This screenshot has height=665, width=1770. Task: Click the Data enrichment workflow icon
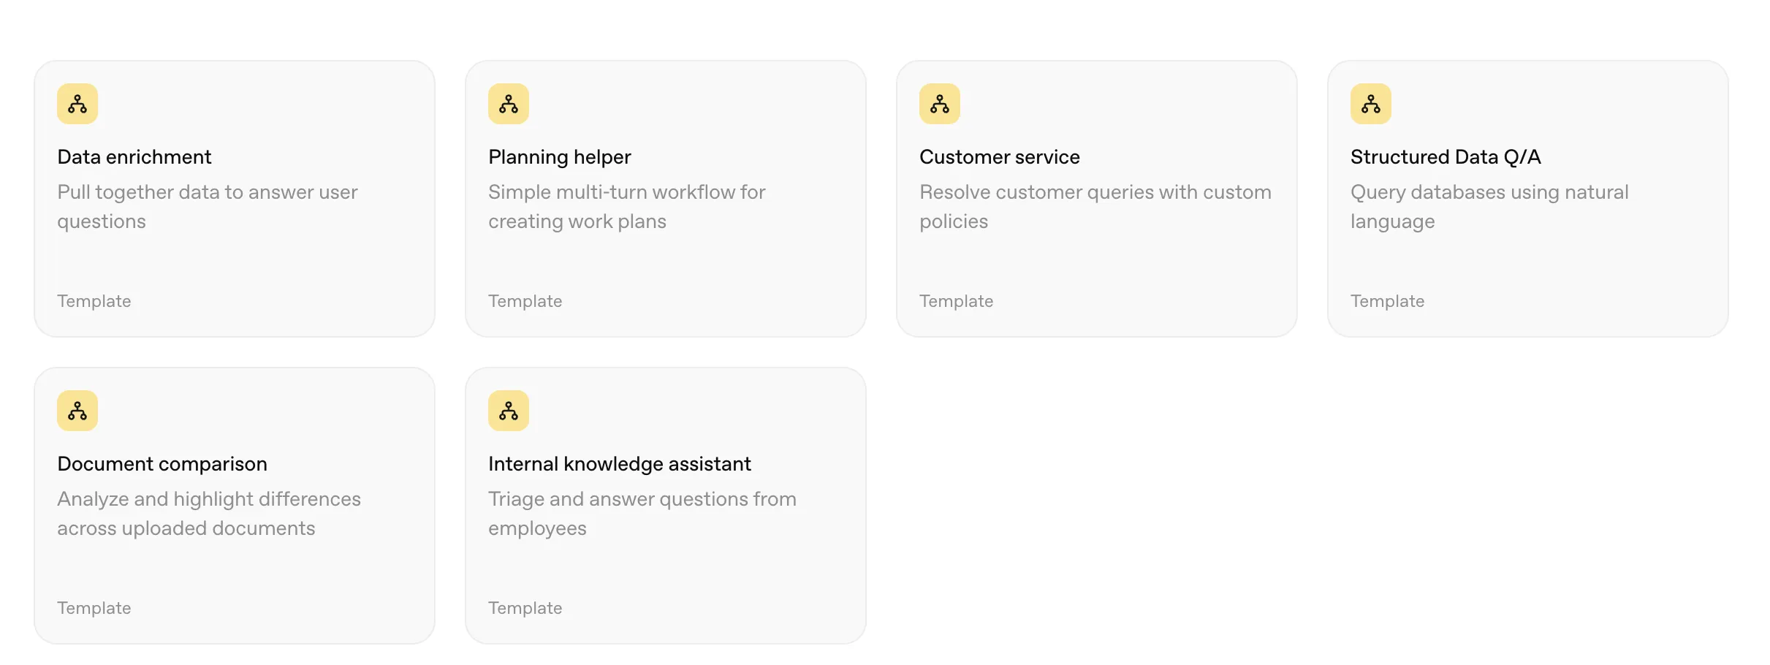tap(77, 104)
